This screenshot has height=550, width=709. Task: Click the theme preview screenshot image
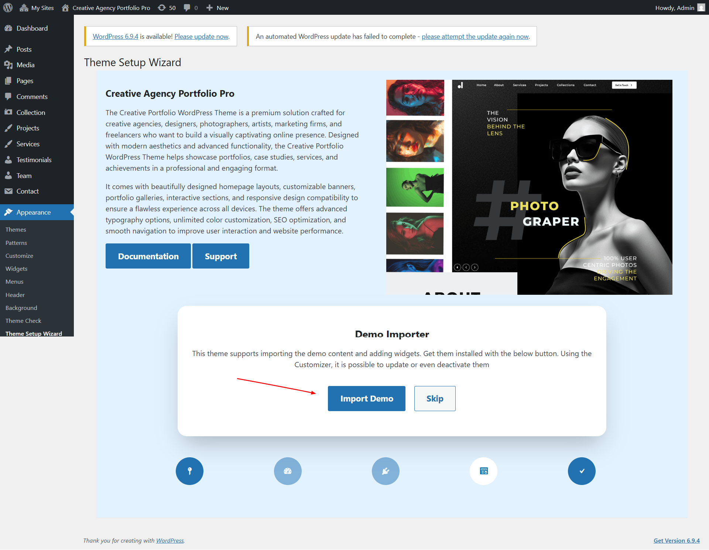click(x=529, y=187)
